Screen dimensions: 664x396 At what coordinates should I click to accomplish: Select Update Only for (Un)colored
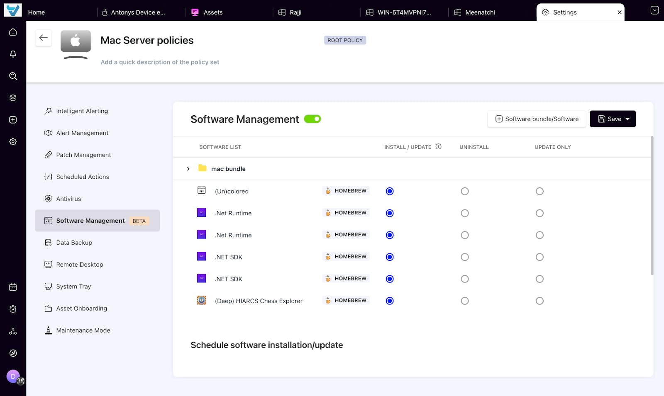point(539,191)
